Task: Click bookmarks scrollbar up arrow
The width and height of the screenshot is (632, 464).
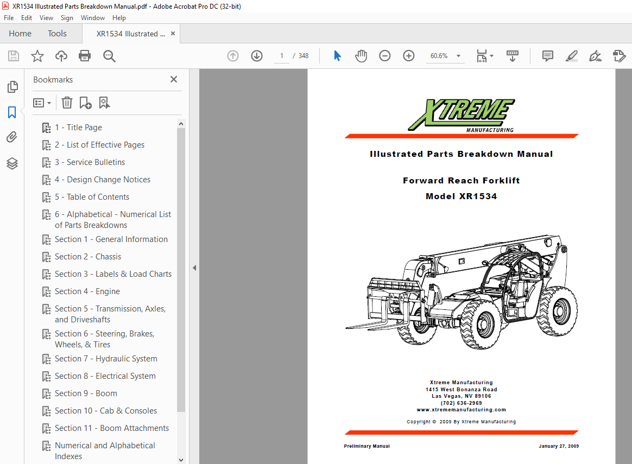Action: 181,124
